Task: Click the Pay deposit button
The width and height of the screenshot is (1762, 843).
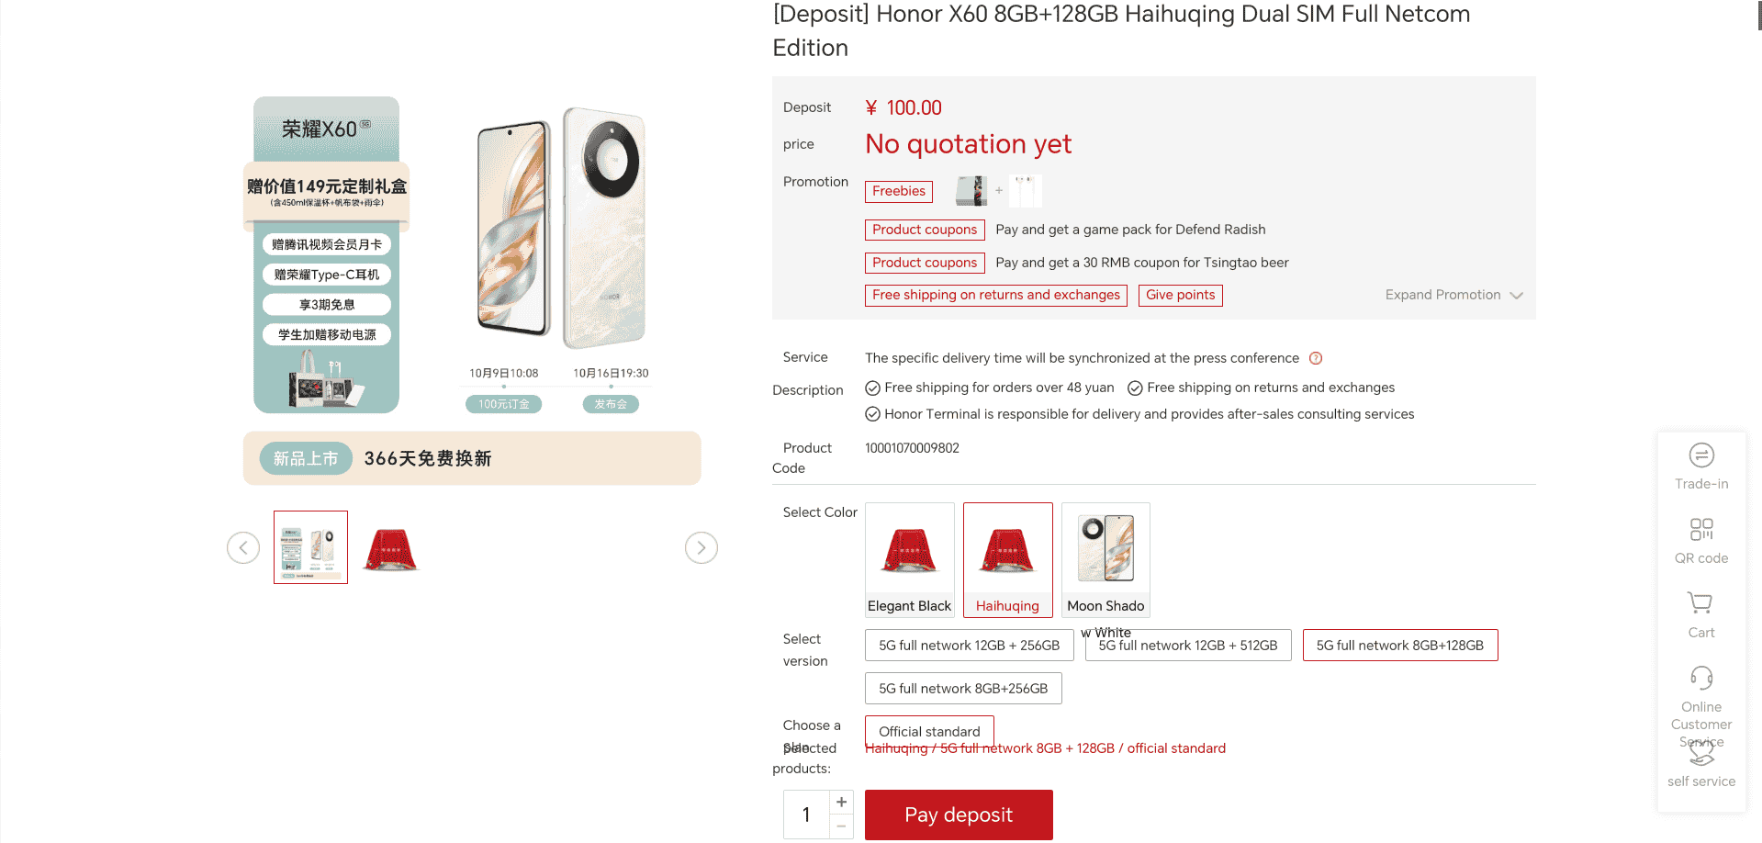Action: 958,815
